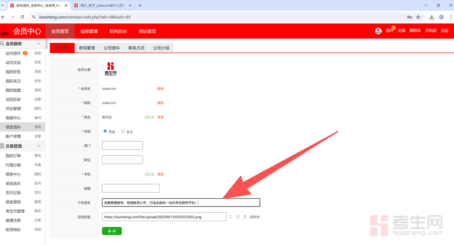Bookmark this page with the star icon
This screenshot has width=454, height=245.
(x=418, y=17)
